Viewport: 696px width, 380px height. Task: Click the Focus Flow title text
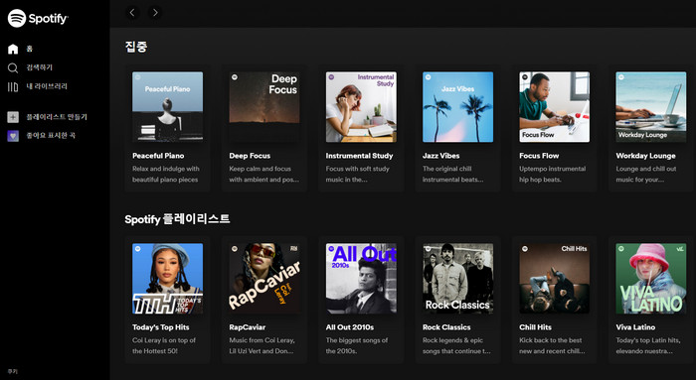pyautogui.click(x=539, y=156)
